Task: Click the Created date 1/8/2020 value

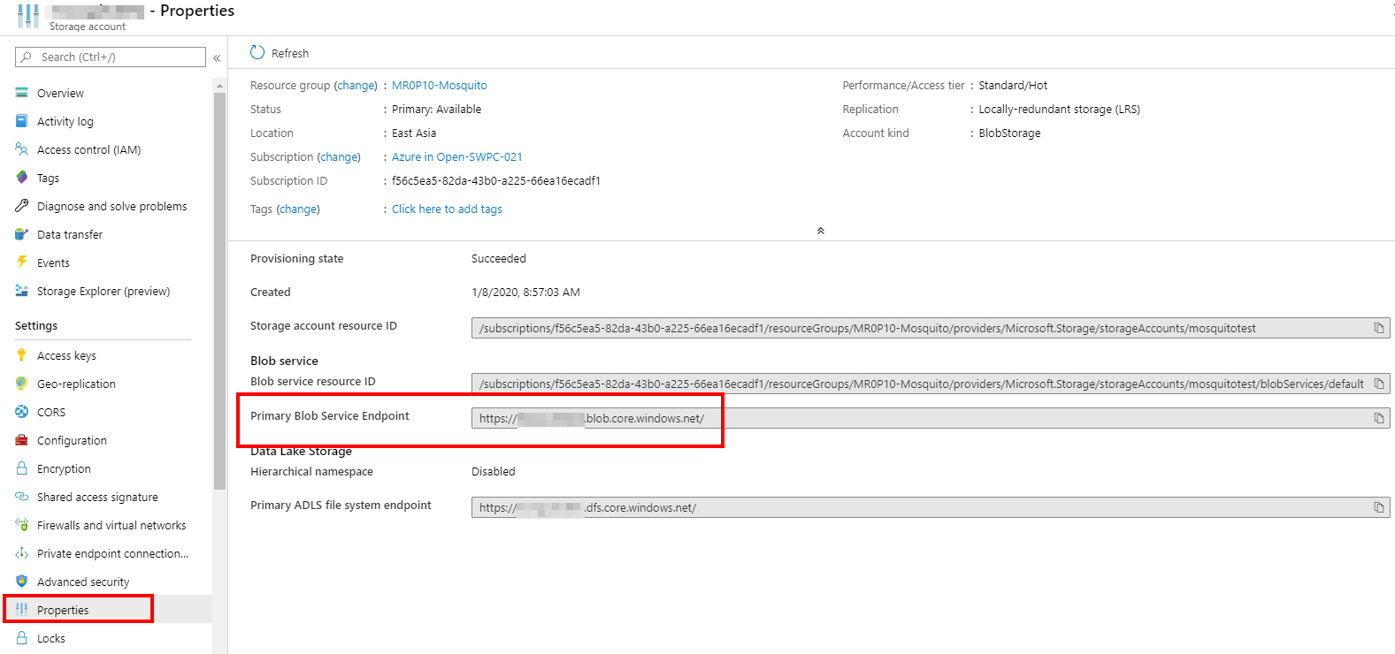Action: click(525, 293)
